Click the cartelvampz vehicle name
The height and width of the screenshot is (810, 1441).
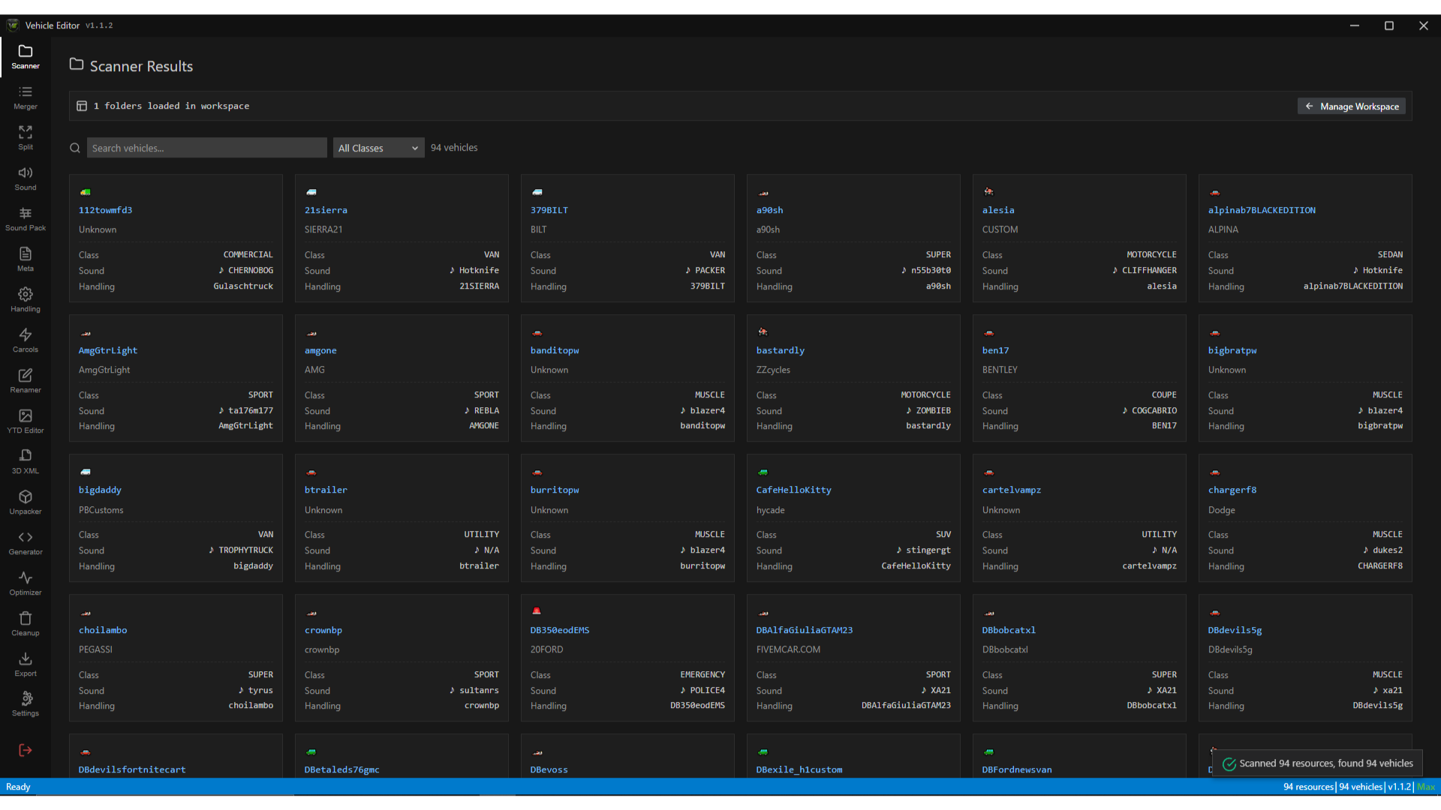click(1012, 490)
